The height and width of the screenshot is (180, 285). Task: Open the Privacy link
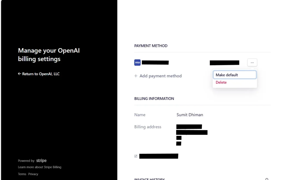tap(33, 174)
